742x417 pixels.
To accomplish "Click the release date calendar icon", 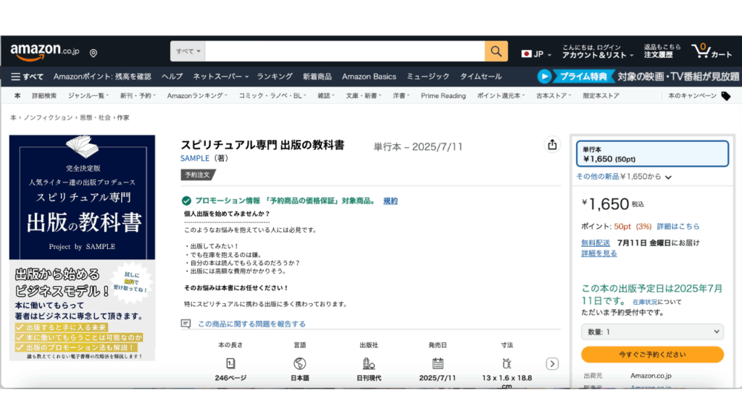I will pos(438,363).
